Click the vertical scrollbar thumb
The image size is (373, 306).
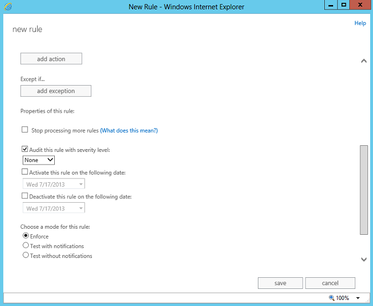[x=364, y=190]
